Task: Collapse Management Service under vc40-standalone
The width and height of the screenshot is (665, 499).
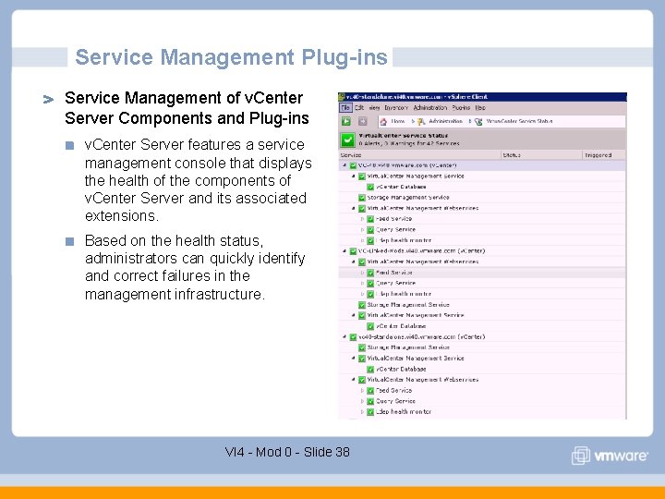Action: [353, 359]
